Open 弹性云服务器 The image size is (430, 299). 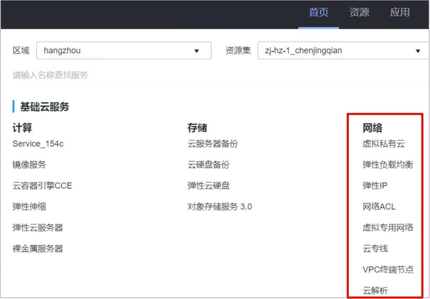coord(38,227)
